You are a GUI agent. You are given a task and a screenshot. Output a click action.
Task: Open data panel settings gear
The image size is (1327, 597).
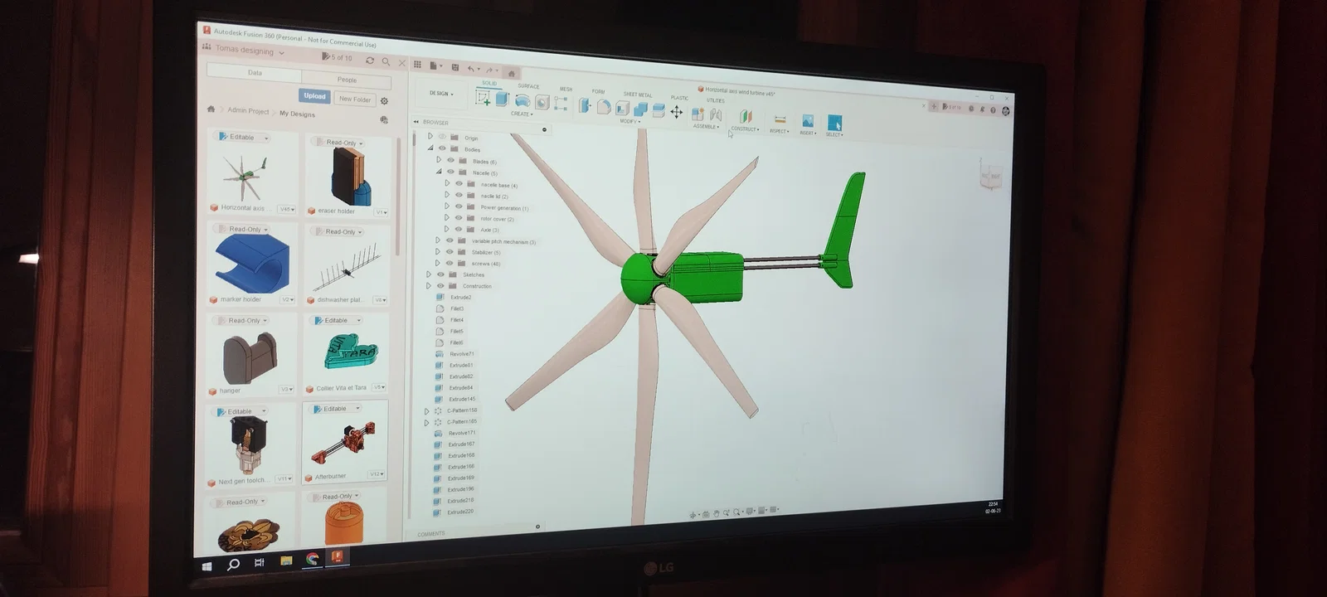click(384, 101)
